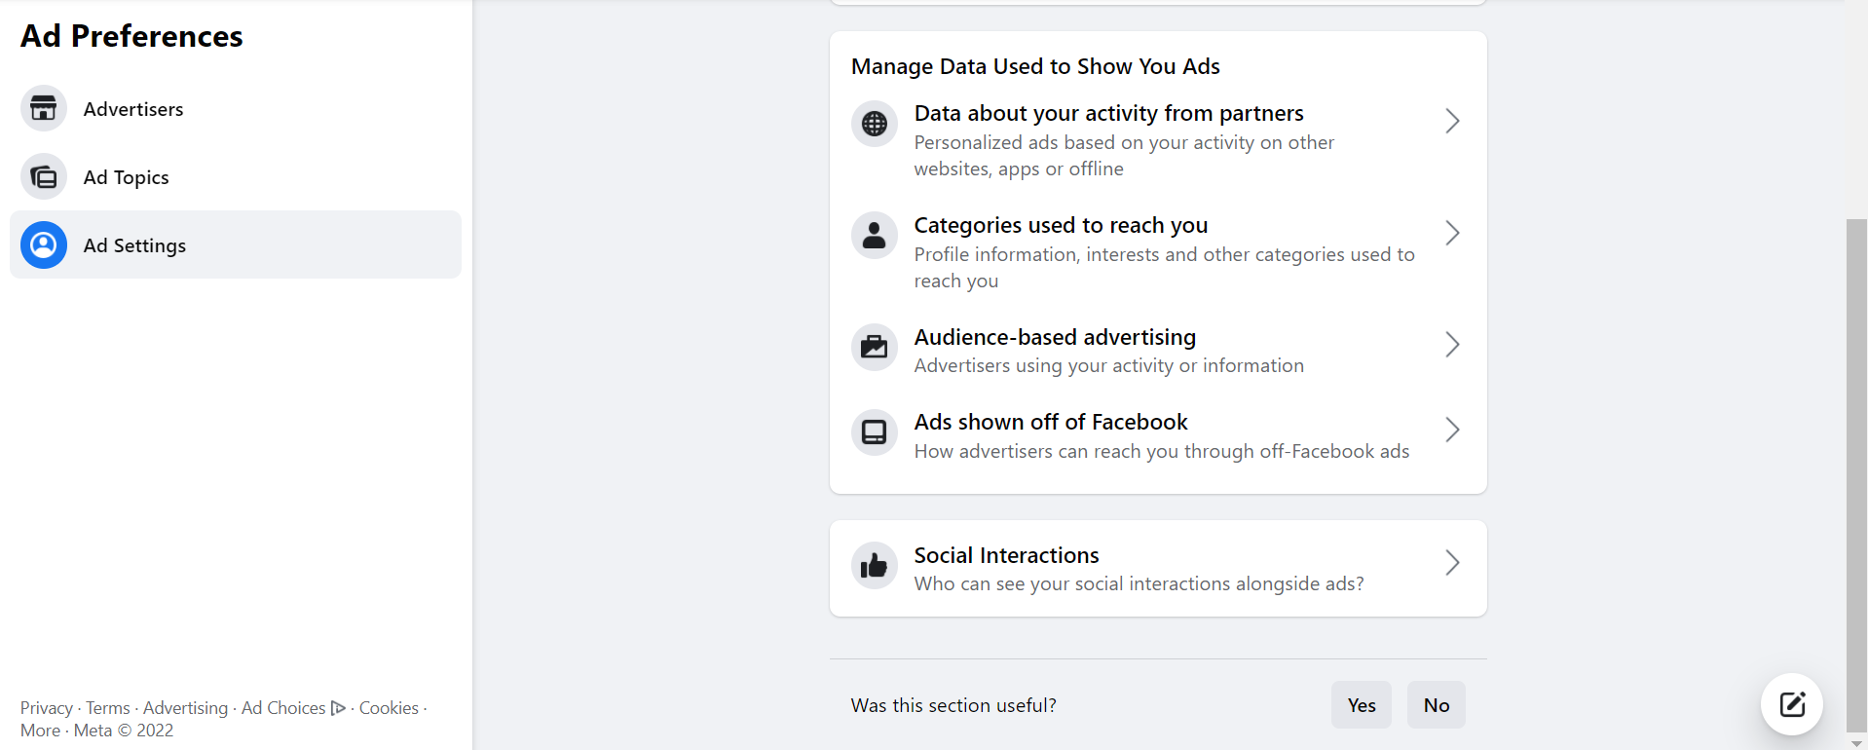Screen dimensions: 1868x750
Task: Click the thumbs-up Social Interactions icon
Action: (x=875, y=565)
